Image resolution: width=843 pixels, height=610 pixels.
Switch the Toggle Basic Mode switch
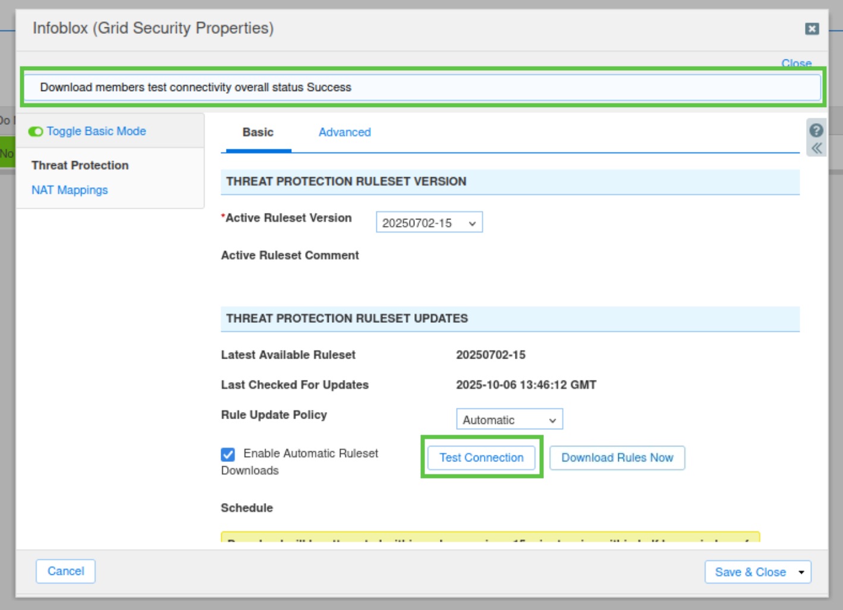[36, 131]
